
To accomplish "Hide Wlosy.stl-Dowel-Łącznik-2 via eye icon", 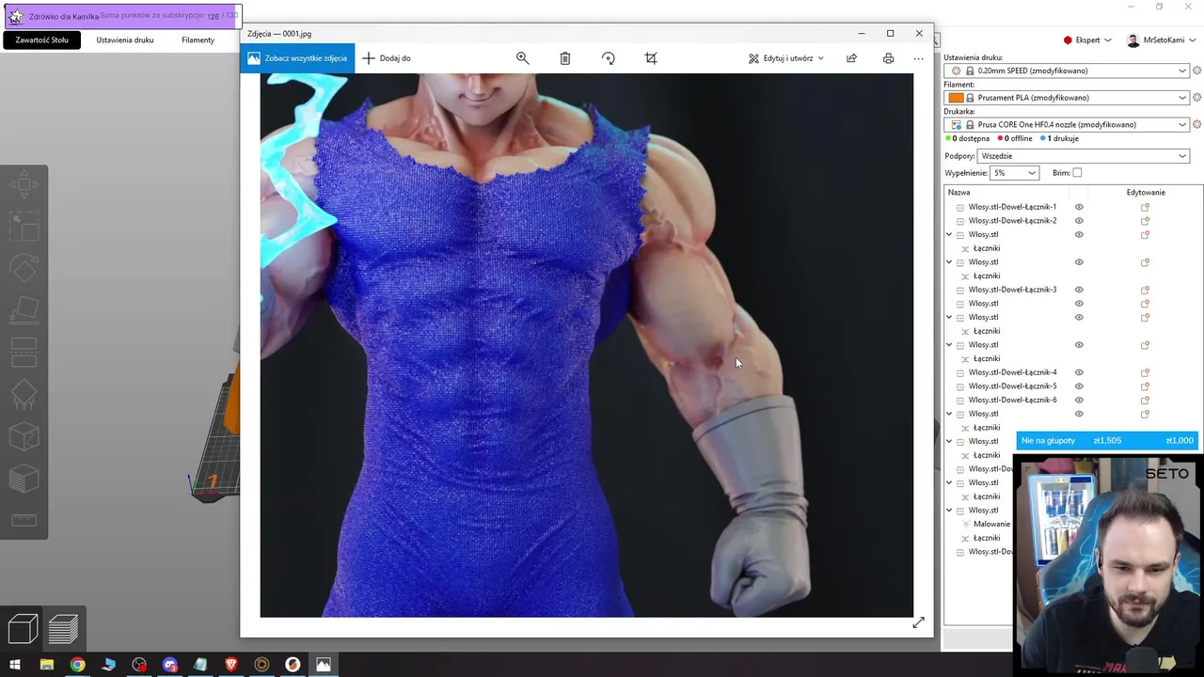I will [1079, 221].
